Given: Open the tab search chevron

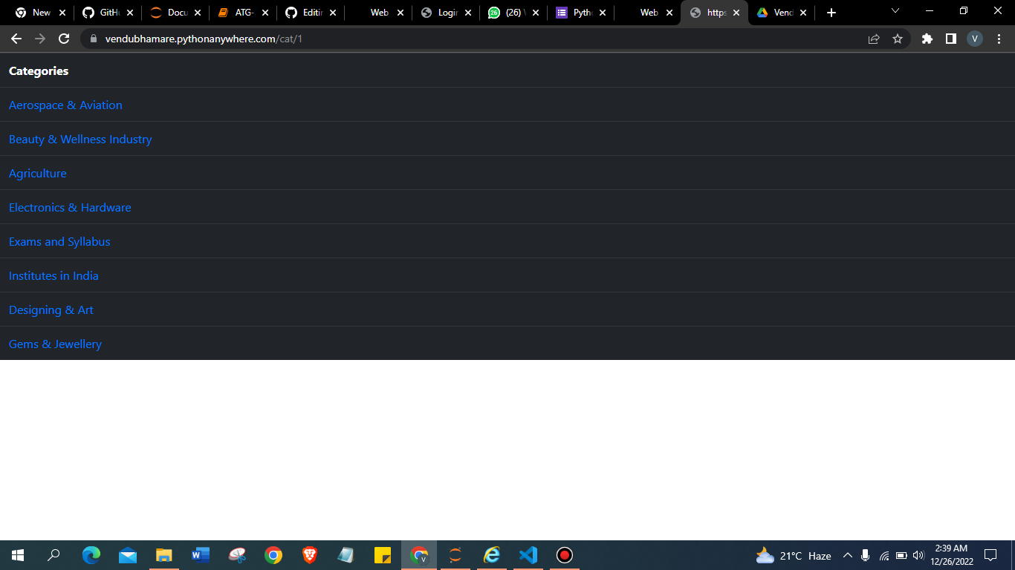Looking at the screenshot, I should pos(895,12).
